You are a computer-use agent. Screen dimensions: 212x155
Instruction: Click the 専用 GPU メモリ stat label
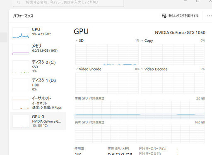point(118,148)
